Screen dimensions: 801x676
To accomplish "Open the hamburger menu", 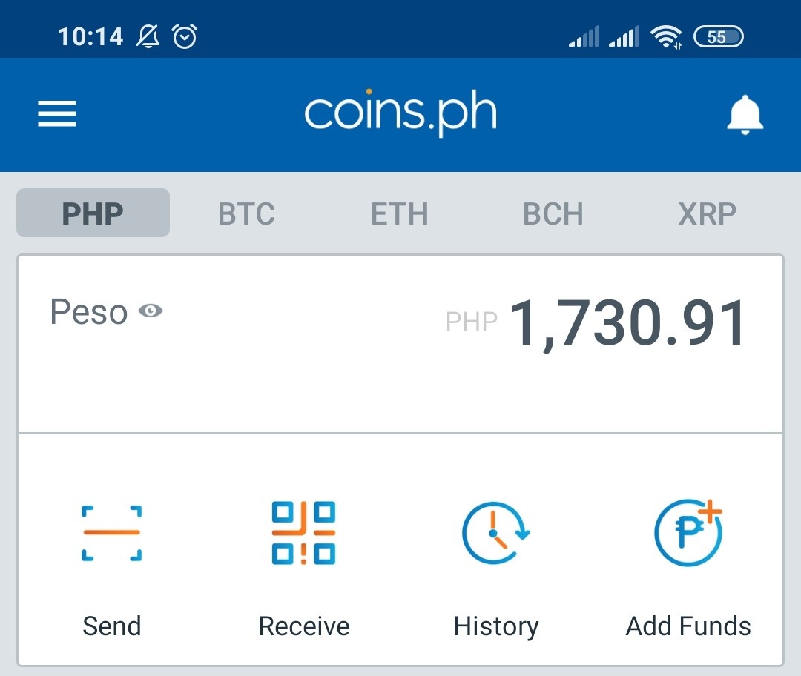I will click(56, 113).
